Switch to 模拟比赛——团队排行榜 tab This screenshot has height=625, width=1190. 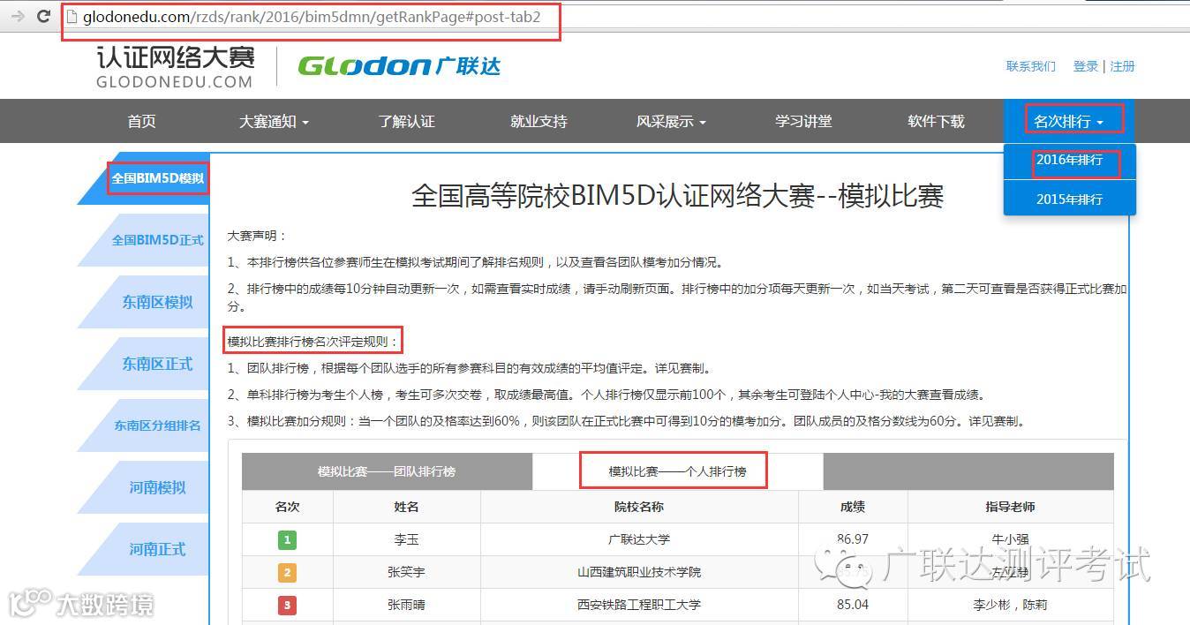click(x=387, y=471)
